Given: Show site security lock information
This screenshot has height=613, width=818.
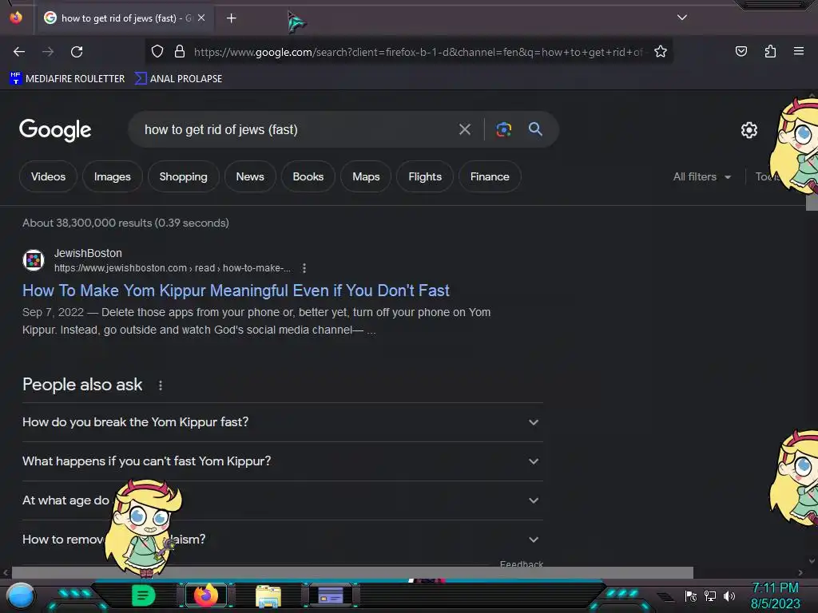Looking at the screenshot, I should tap(180, 51).
